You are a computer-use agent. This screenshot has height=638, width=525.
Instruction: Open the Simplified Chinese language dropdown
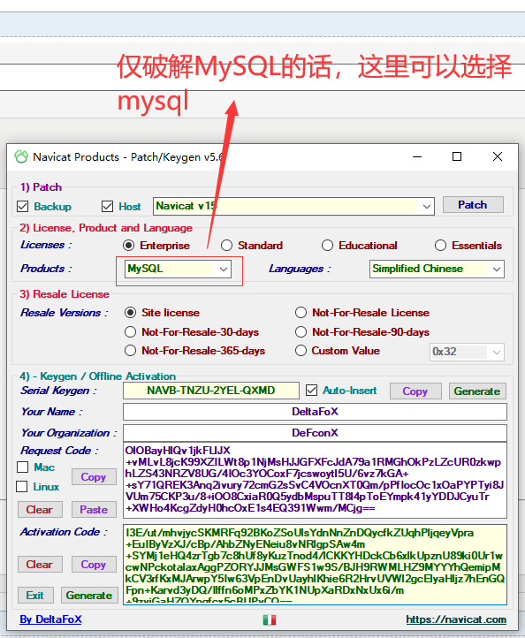497,269
